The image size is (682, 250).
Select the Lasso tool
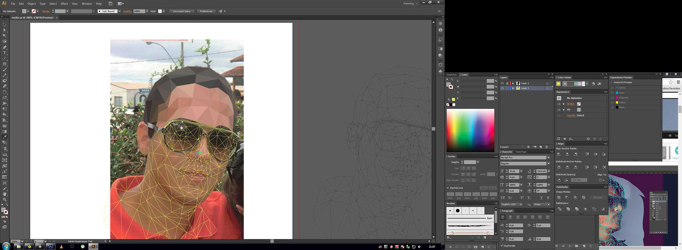coord(5,42)
